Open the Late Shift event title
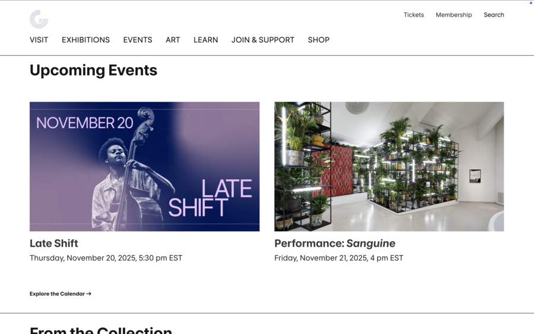Viewport: 534px width, 334px height. [54, 243]
